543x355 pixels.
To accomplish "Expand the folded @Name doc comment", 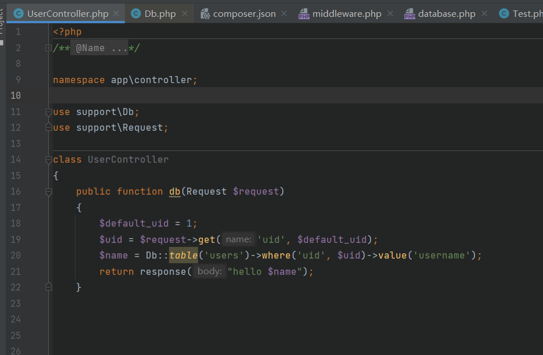I will point(48,48).
